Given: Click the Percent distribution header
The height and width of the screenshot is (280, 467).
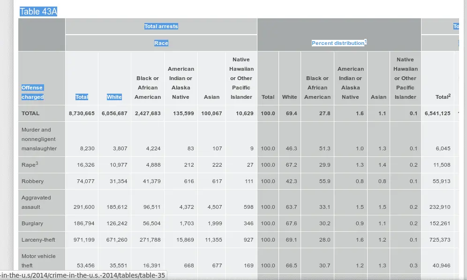Looking at the screenshot, I should tap(339, 43).
